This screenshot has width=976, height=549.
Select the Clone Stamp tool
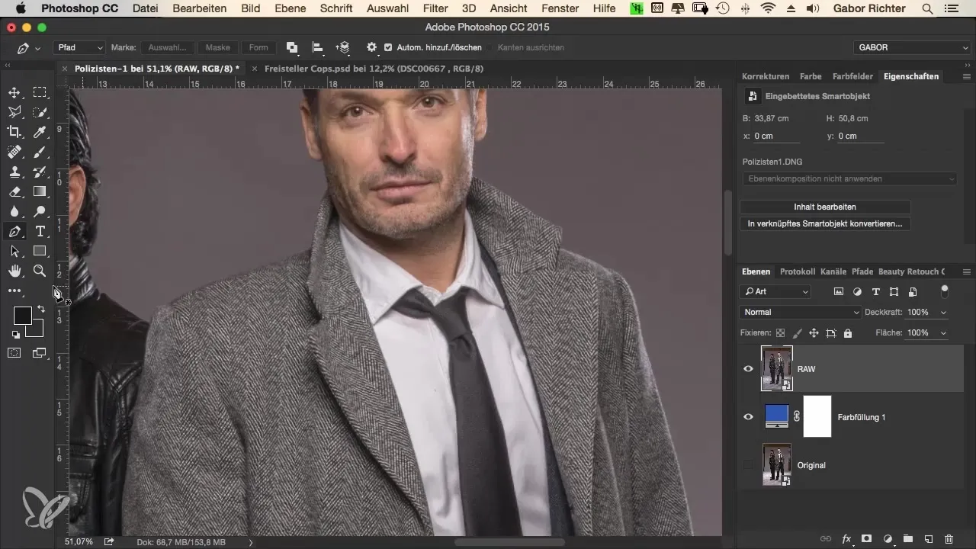pyautogui.click(x=14, y=172)
